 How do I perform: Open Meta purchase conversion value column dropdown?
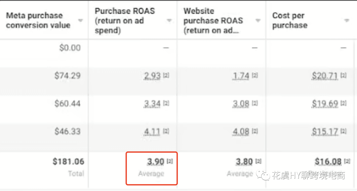pyautogui.click(x=80, y=21)
